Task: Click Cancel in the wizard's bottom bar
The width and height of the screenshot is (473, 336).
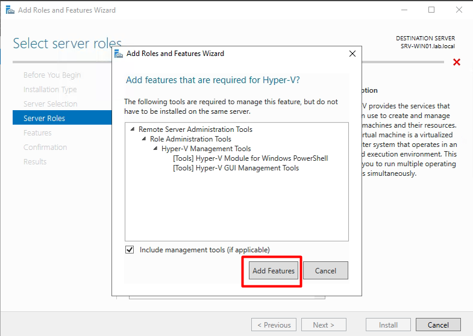Action: point(438,325)
